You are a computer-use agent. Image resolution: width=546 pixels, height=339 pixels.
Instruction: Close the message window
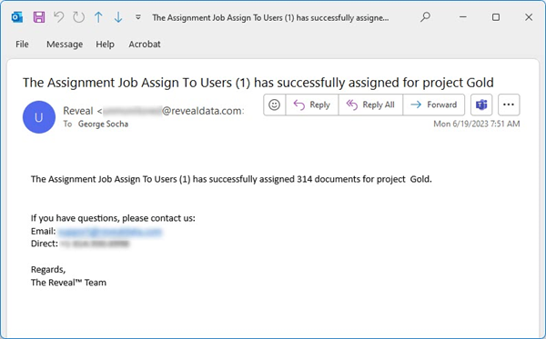click(529, 17)
